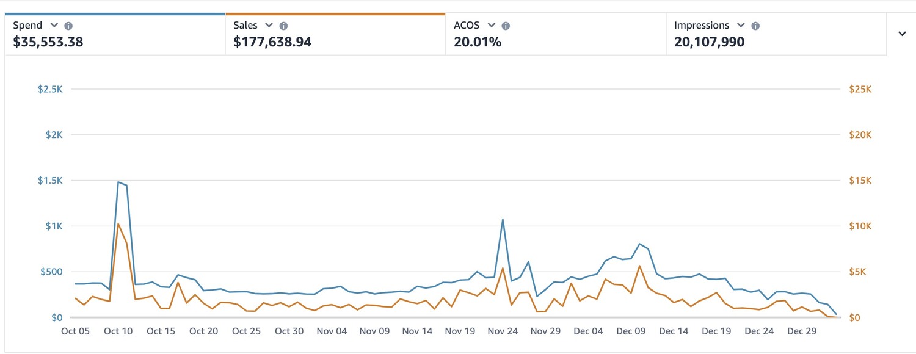Click the $2.5K left axis label
The width and height of the screenshot is (916, 354).
pyautogui.click(x=50, y=89)
